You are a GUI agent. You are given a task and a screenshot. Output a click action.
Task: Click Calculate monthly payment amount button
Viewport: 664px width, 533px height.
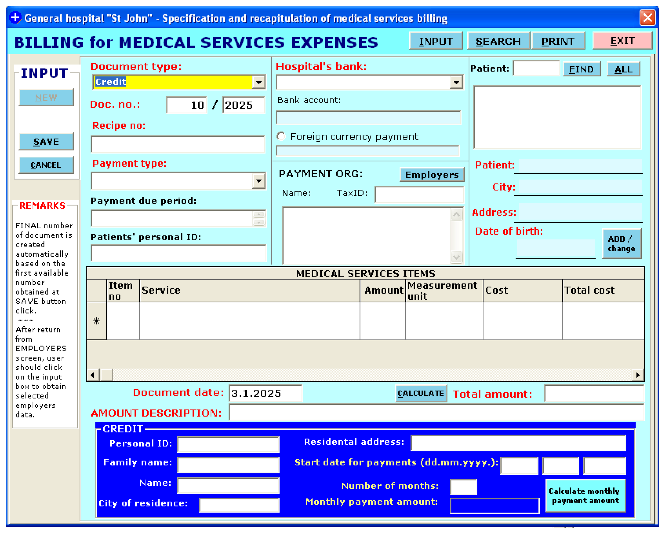click(585, 496)
